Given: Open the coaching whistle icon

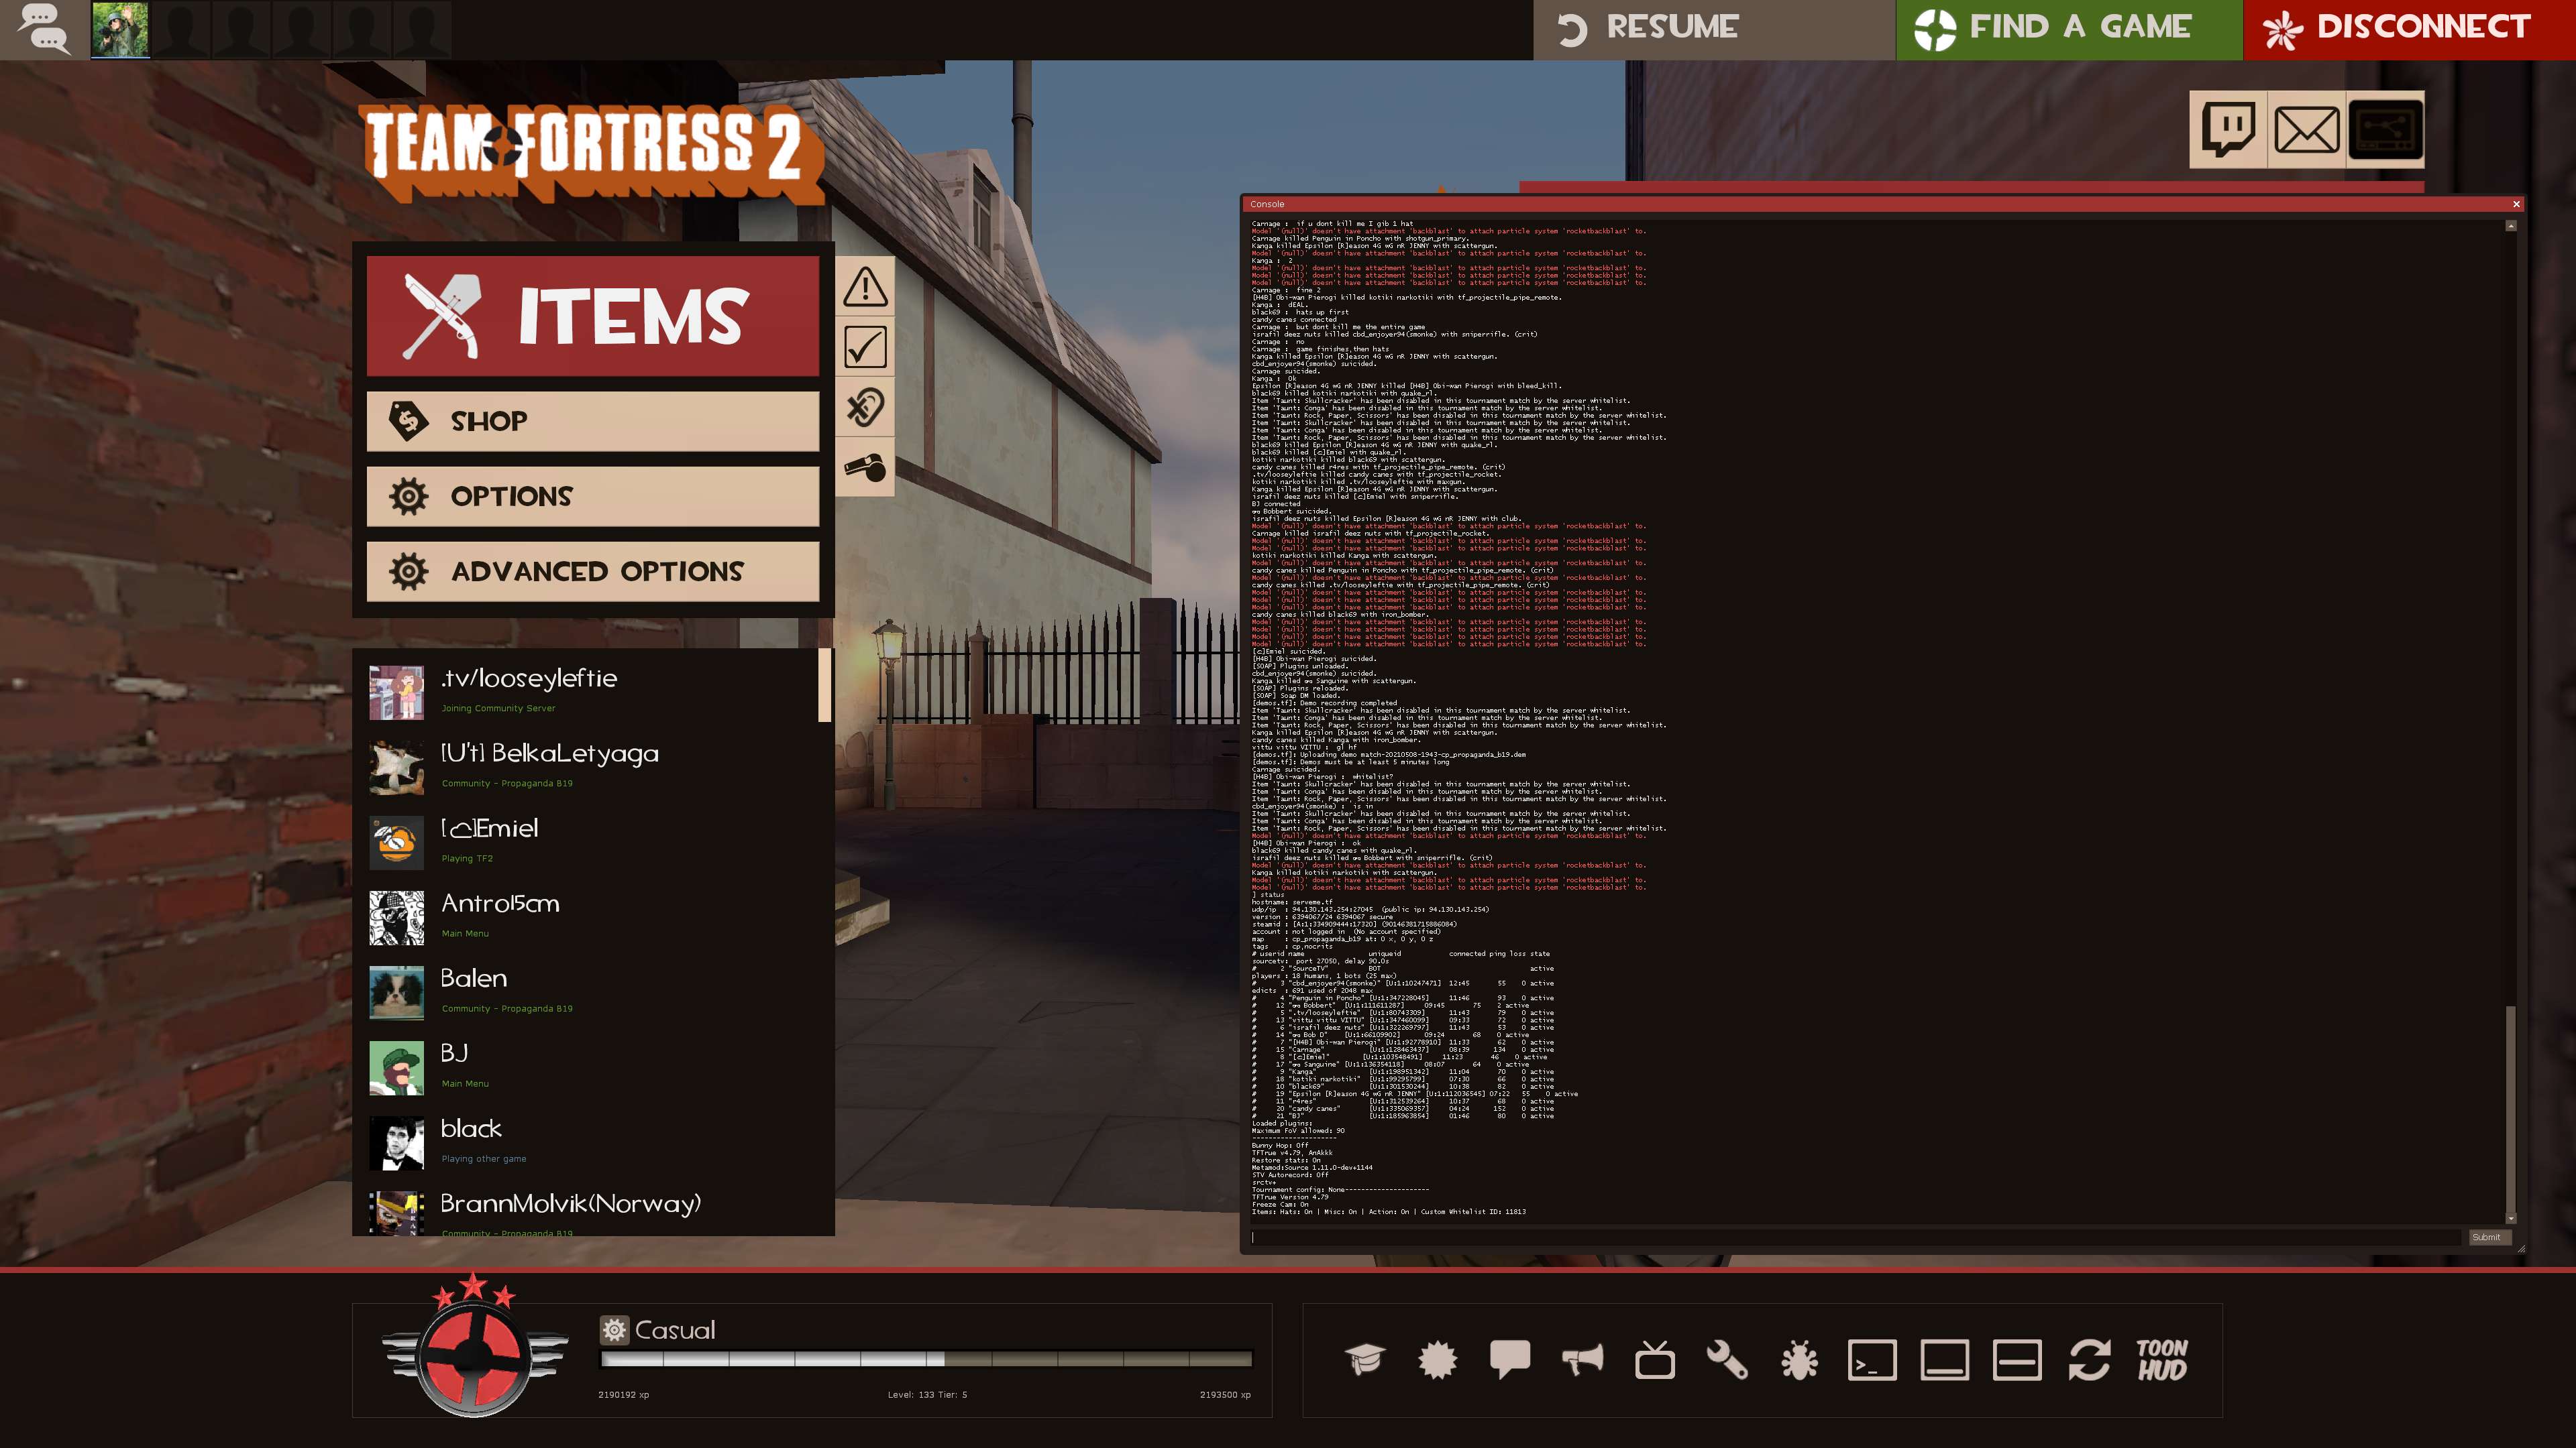Looking at the screenshot, I should point(865,467).
